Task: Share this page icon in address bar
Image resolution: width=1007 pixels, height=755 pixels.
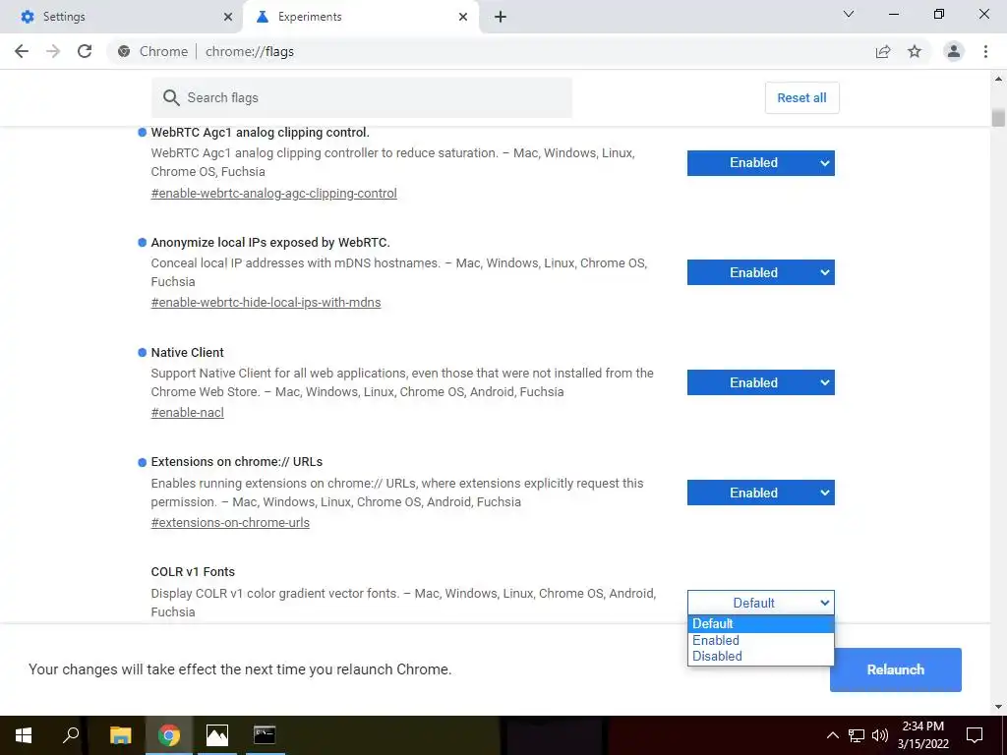Action: click(x=883, y=51)
